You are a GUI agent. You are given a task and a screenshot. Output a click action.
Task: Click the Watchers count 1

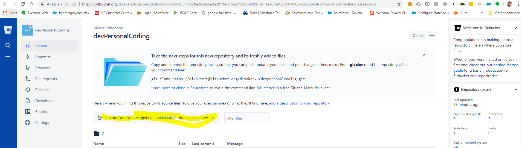(x=454, y=133)
